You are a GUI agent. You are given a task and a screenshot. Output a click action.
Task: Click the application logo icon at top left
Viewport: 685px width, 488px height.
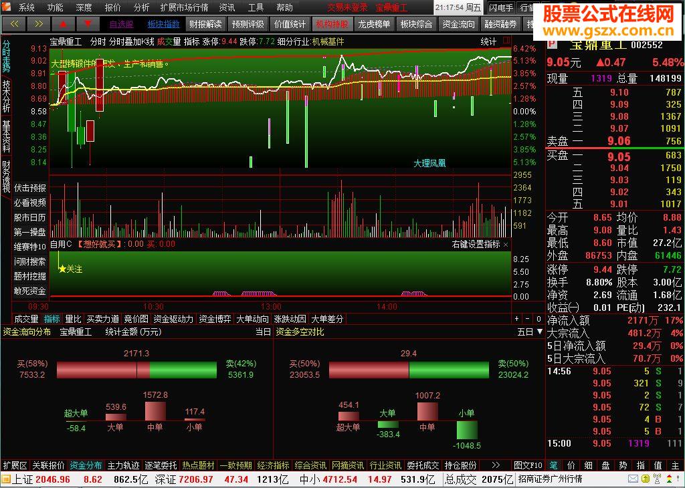pyautogui.click(x=7, y=7)
